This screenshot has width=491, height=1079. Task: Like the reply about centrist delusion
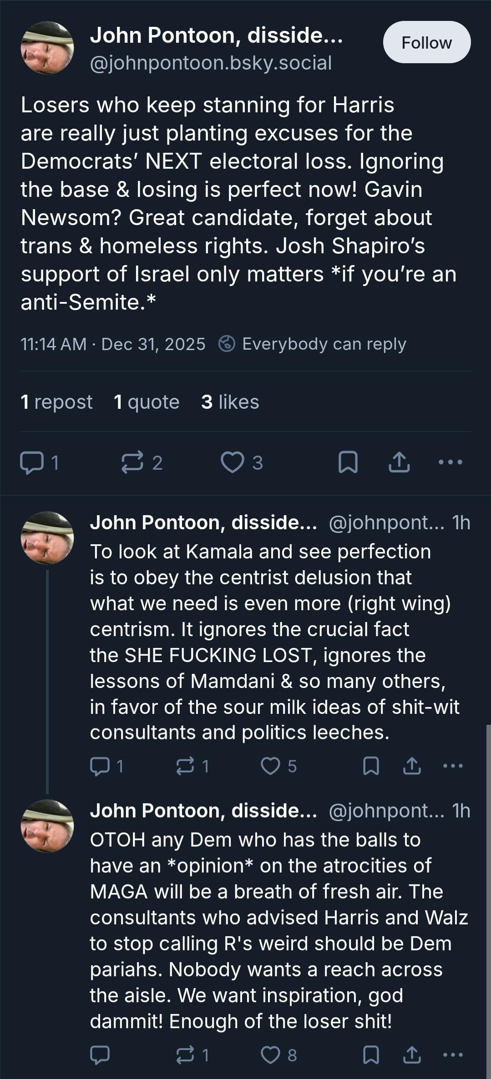(270, 766)
